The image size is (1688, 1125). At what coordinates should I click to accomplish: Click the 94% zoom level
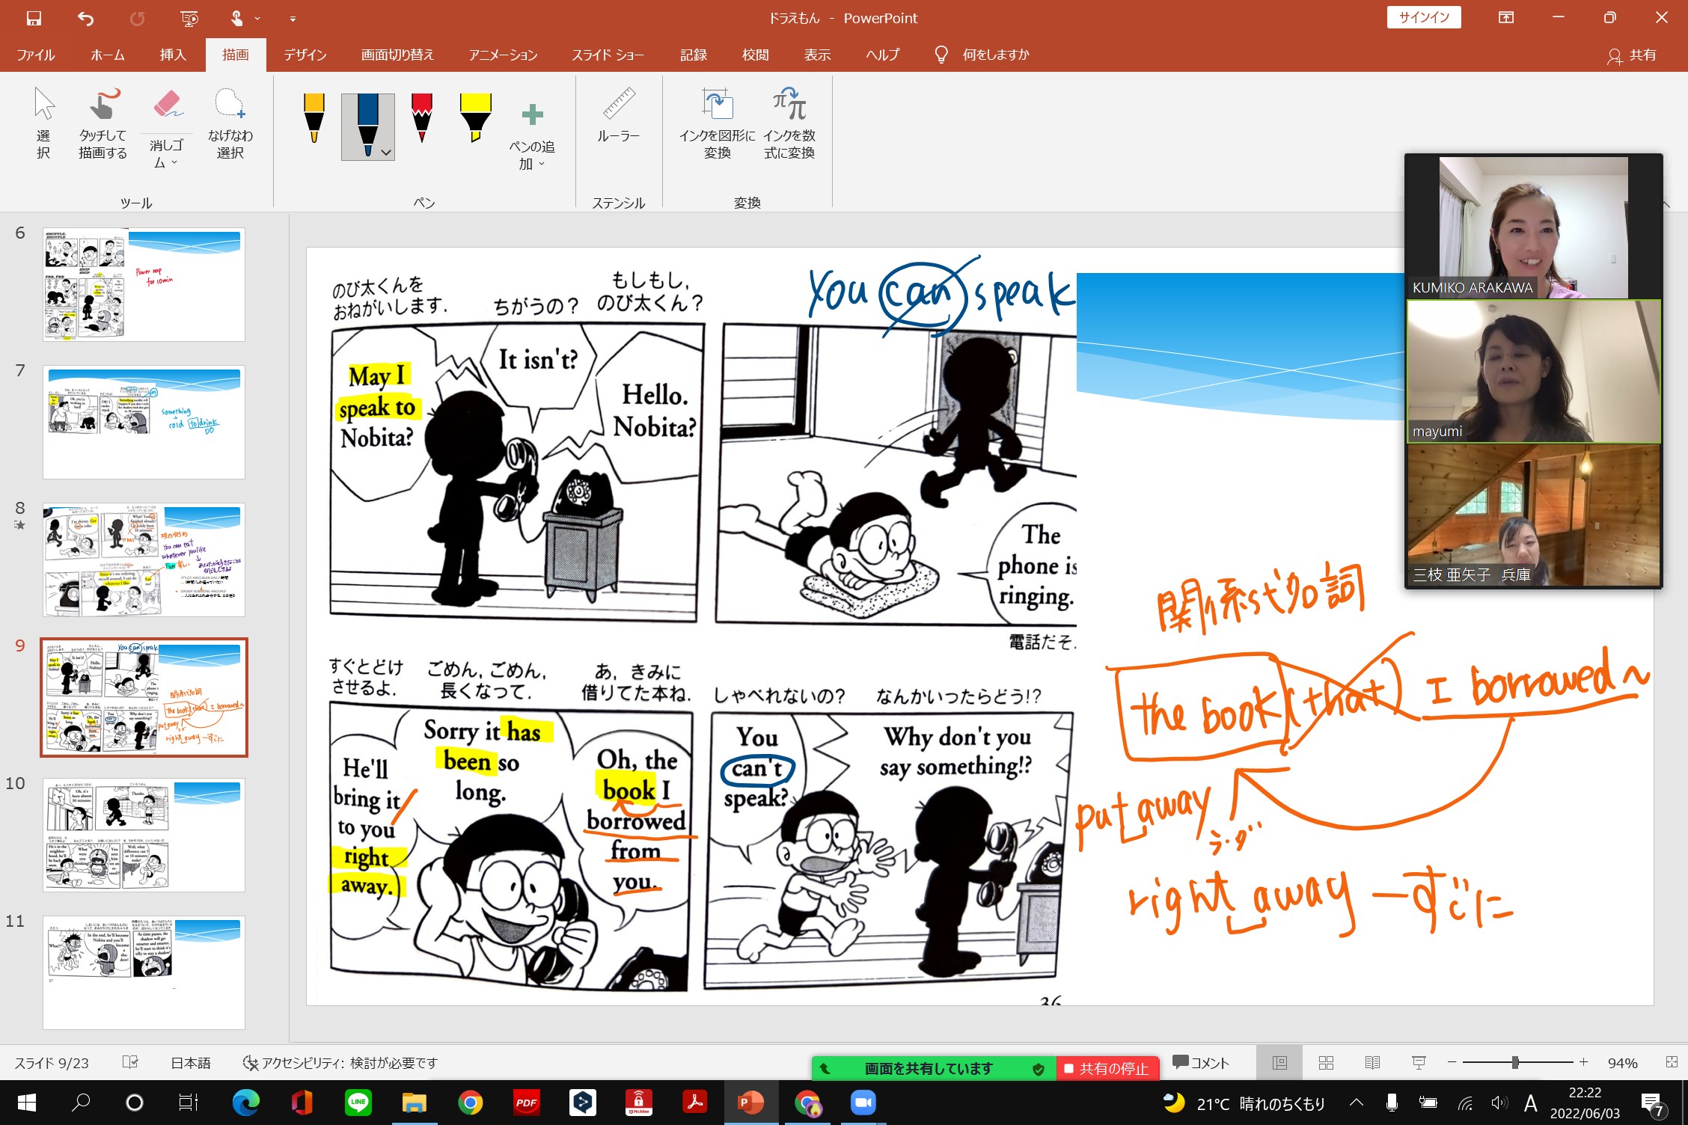[1622, 1063]
